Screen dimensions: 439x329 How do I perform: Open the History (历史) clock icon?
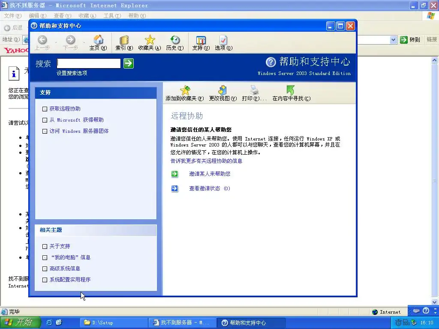pos(175,40)
